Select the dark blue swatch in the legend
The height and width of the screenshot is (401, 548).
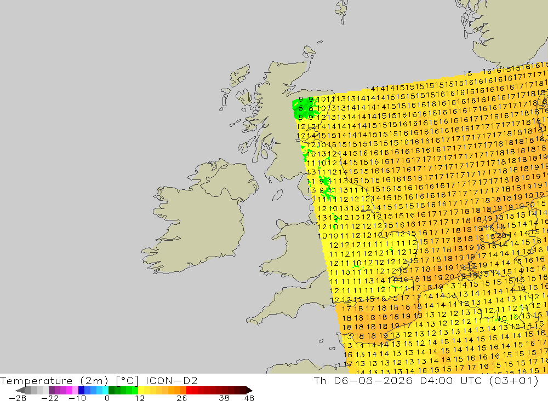pos(82,390)
